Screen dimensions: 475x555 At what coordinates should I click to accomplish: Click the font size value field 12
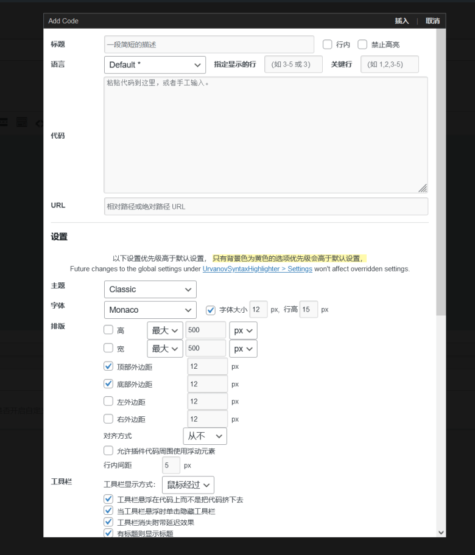coord(258,310)
